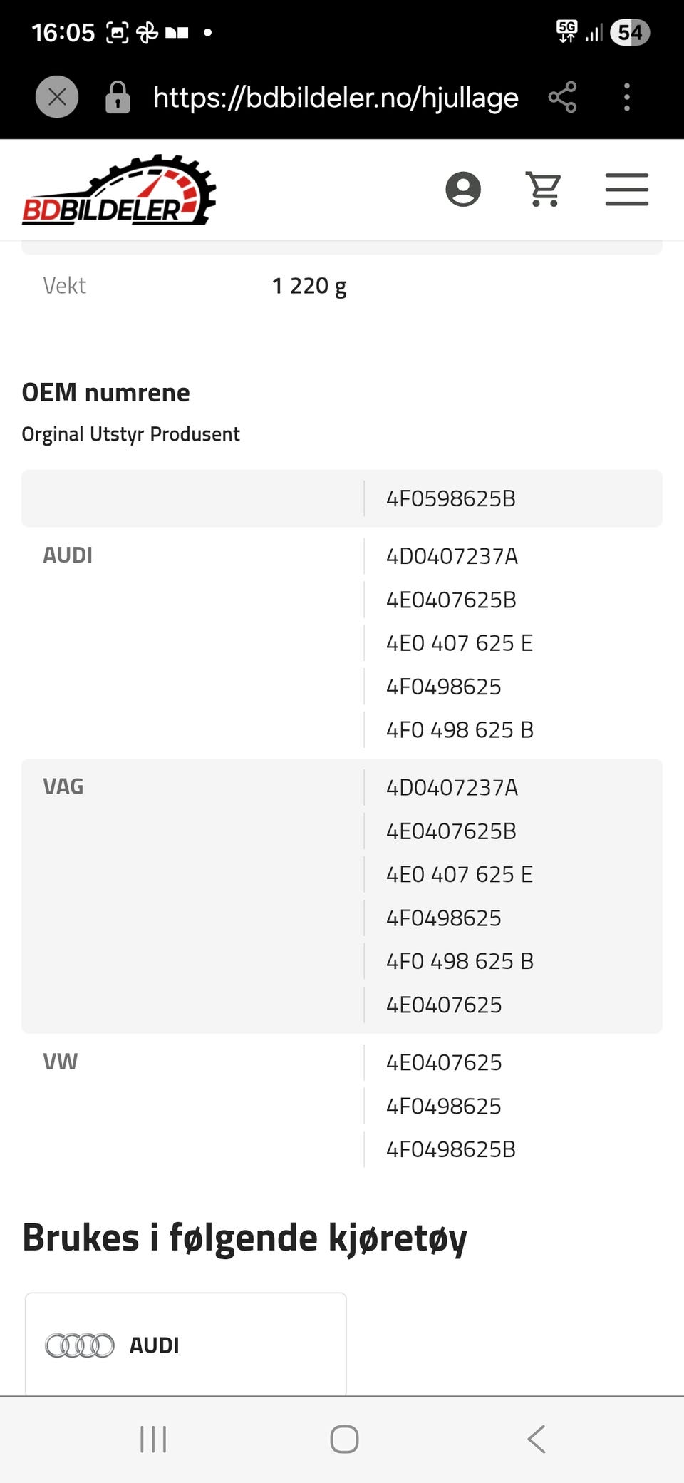Tap the Android home button
The height and width of the screenshot is (1483, 684).
[344, 1439]
